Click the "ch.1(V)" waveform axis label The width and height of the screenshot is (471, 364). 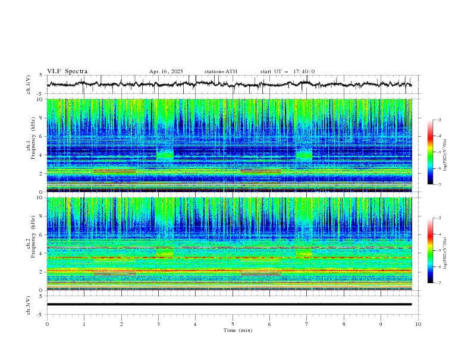click(x=29, y=84)
